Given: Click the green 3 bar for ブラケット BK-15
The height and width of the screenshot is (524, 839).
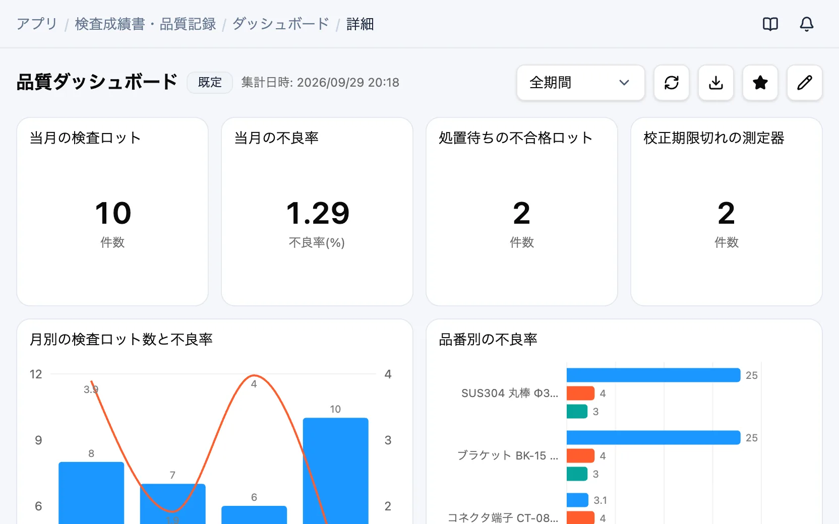Looking at the screenshot, I should (577, 474).
